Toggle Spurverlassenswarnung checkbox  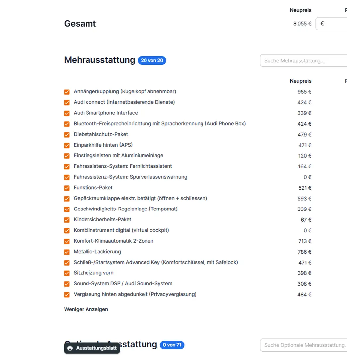click(x=67, y=177)
